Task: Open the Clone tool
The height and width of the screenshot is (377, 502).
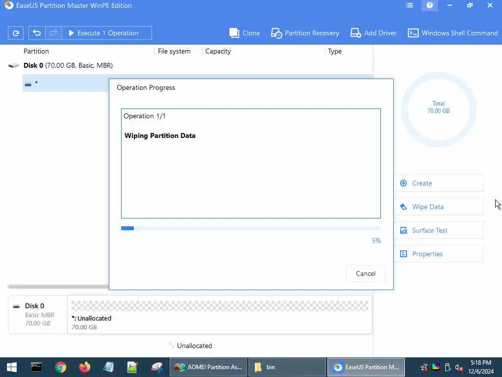Action: pos(245,33)
